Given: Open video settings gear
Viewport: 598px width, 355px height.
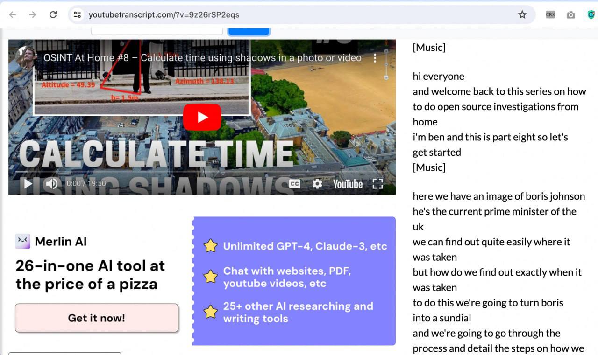Looking at the screenshot, I should coord(317,184).
